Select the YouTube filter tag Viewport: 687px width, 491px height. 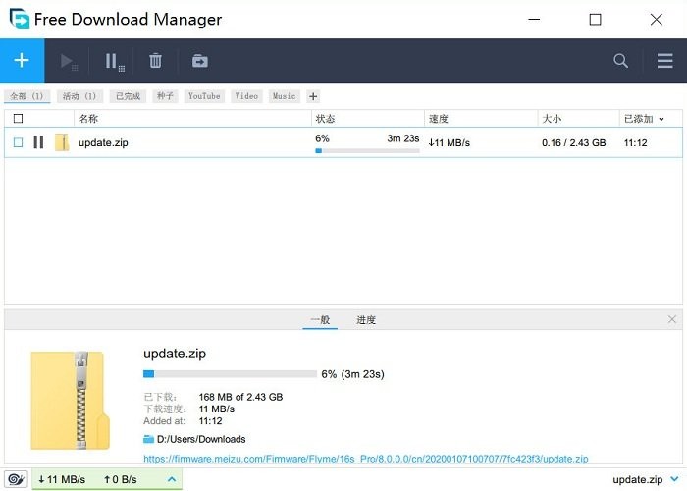(x=204, y=96)
